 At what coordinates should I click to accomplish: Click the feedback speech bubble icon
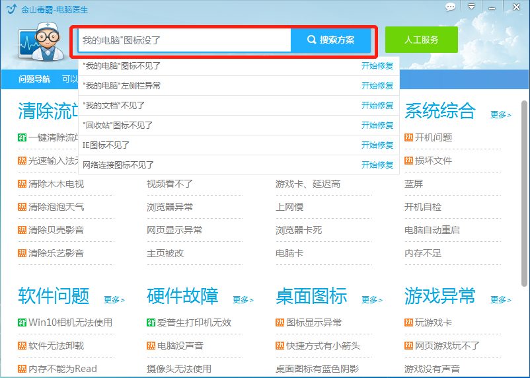tap(450, 7)
